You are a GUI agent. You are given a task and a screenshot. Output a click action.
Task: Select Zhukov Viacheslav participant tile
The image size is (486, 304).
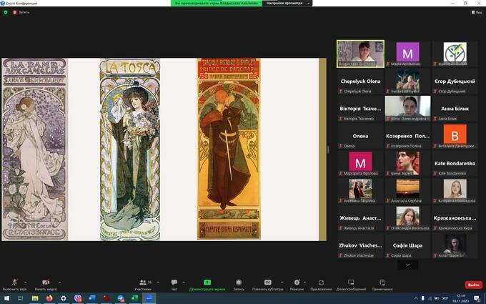(x=360, y=245)
